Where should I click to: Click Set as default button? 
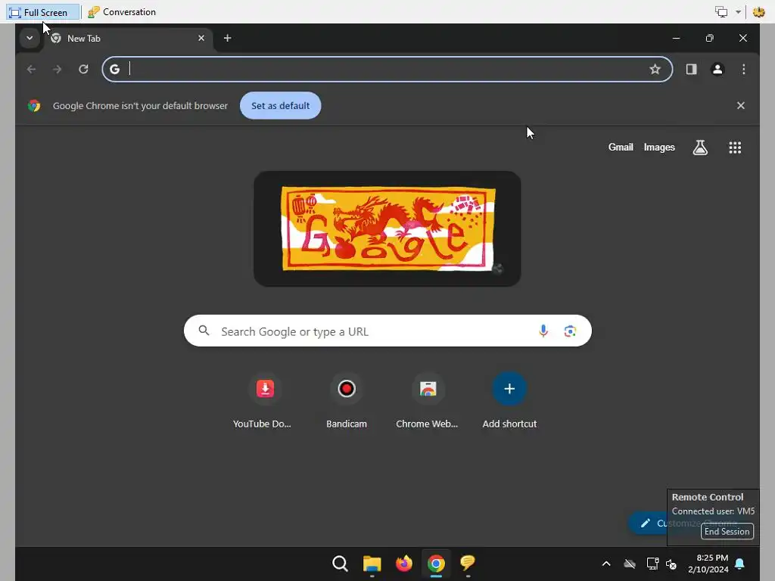coord(280,106)
